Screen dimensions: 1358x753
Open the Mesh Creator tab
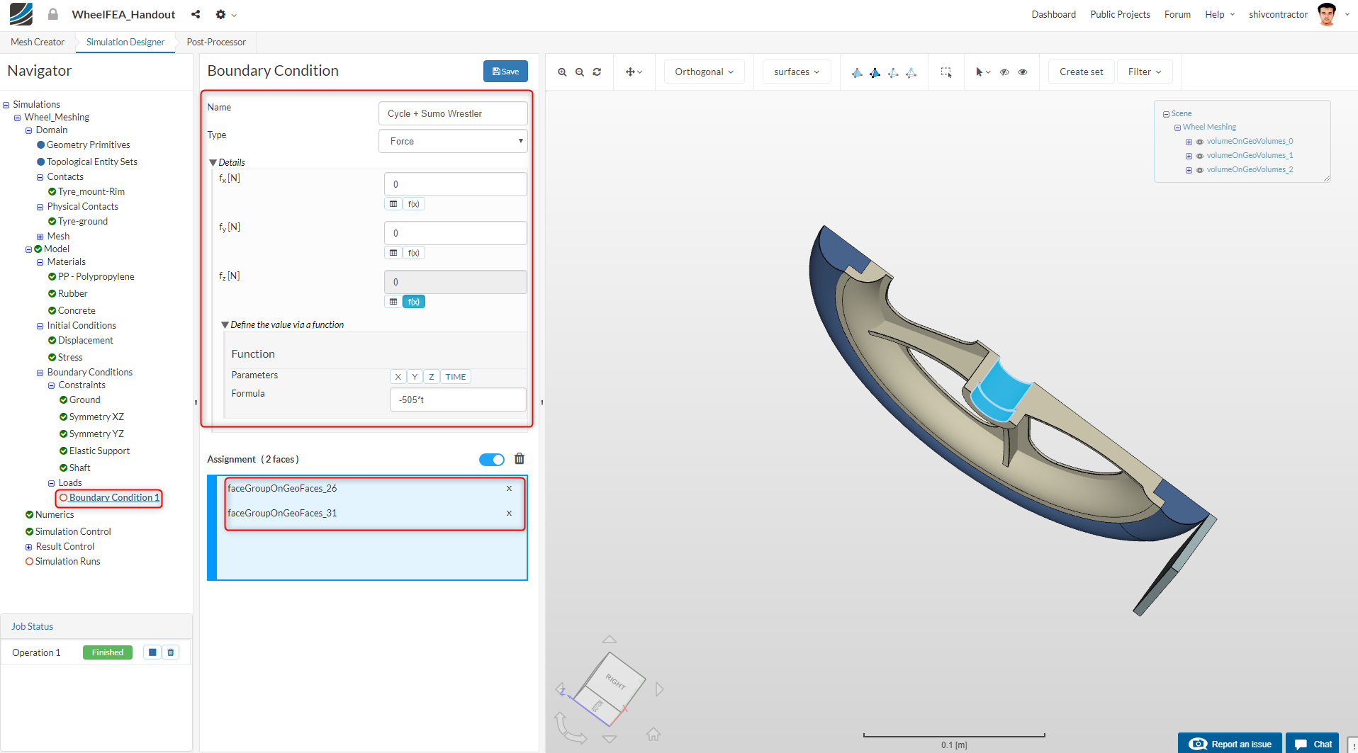tap(38, 43)
